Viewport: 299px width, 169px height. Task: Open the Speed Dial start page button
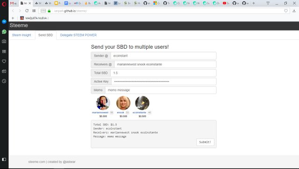[34, 11]
